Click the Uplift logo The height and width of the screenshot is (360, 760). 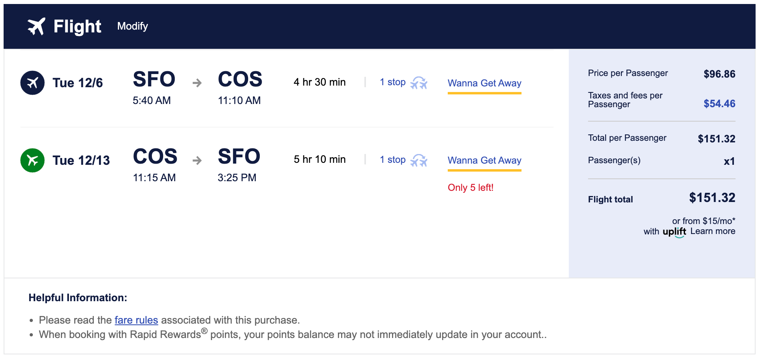coord(674,232)
